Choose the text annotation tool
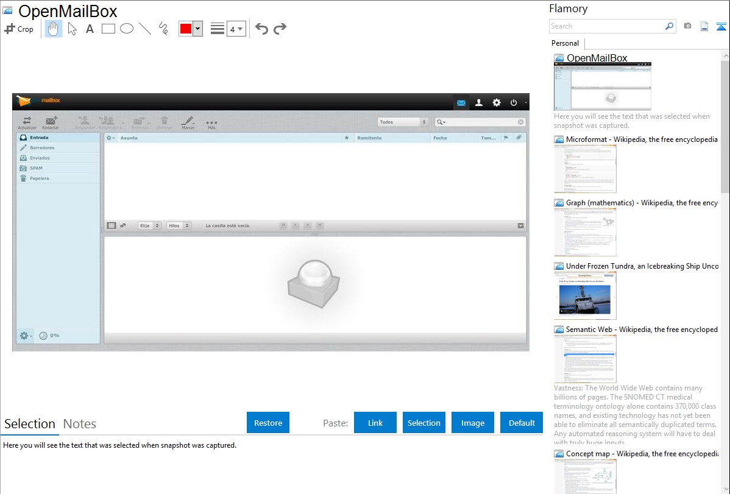 click(90, 29)
